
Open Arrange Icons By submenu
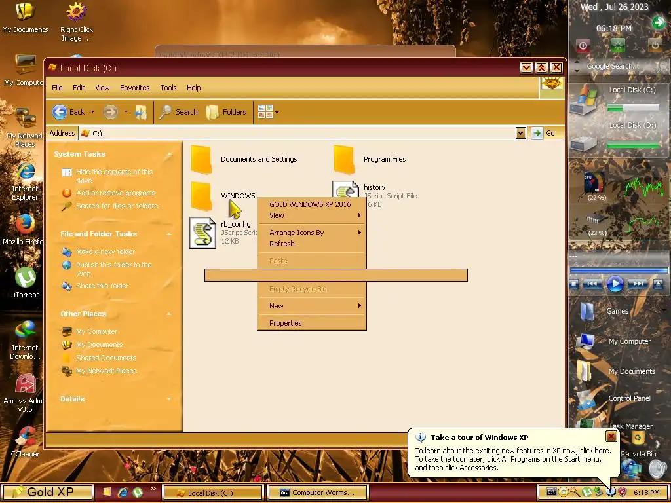point(311,233)
